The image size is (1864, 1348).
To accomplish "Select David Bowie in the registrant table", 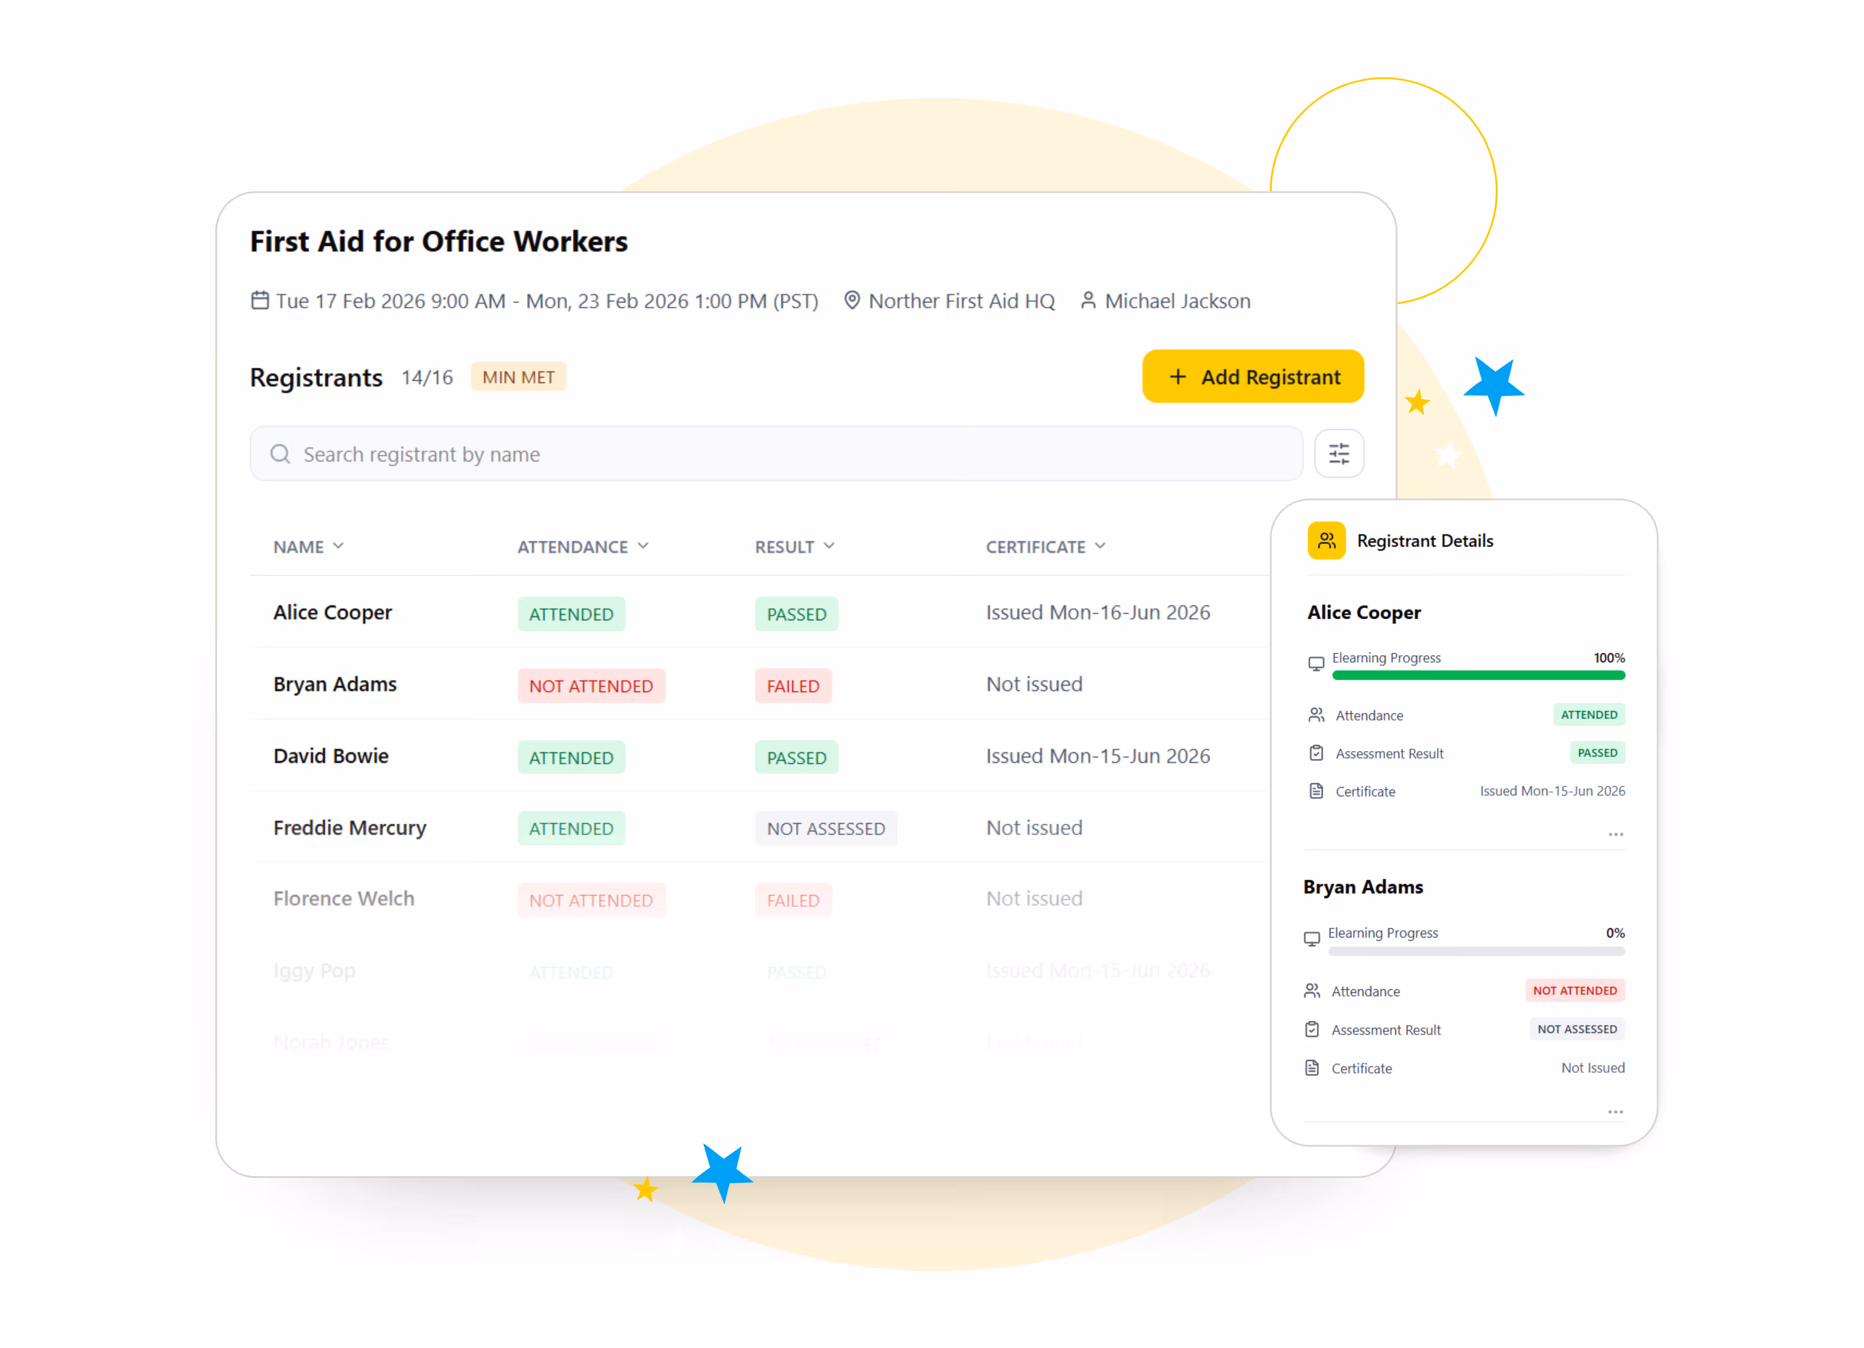I will 330,755.
